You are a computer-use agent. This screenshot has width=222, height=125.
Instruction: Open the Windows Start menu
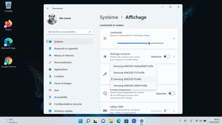(81, 121)
